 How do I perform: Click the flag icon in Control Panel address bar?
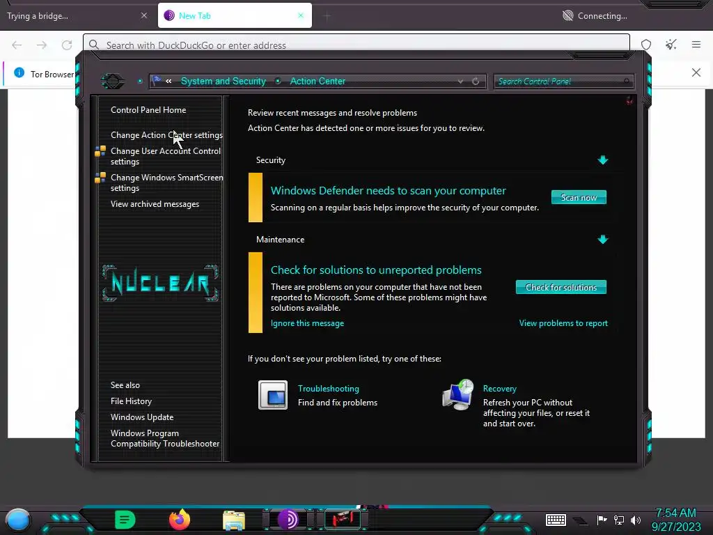[x=157, y=81]
